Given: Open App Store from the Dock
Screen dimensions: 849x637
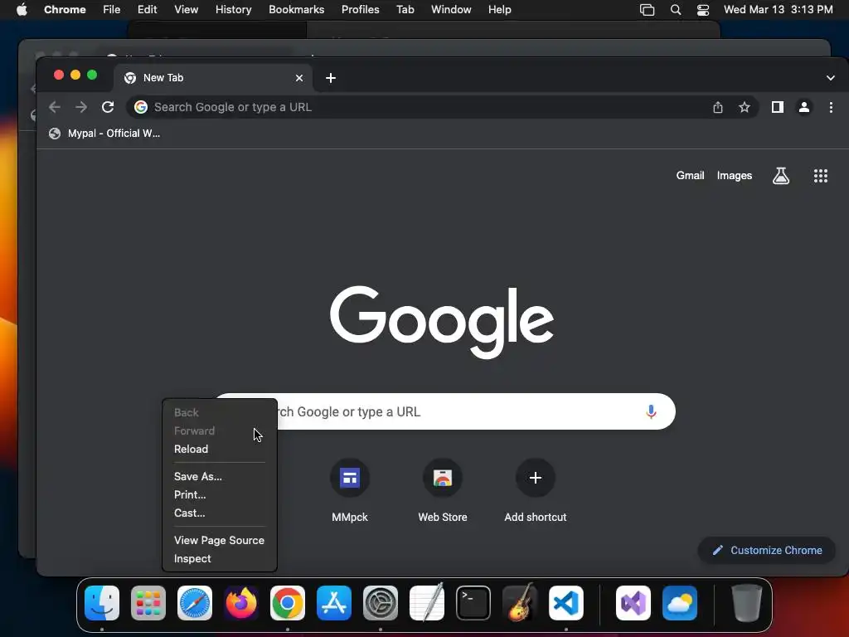Looking at the screenshot, I should pyautogui.click(x=334, y=603).
